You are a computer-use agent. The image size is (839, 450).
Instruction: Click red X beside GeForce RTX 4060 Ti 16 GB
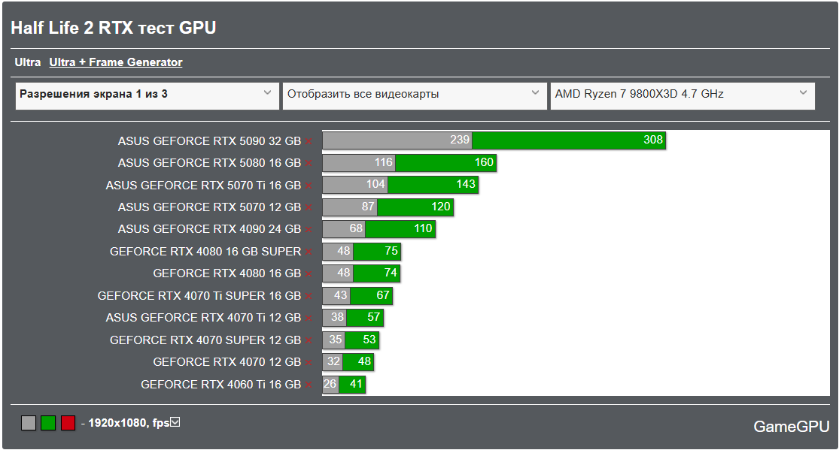coord(307,385)
